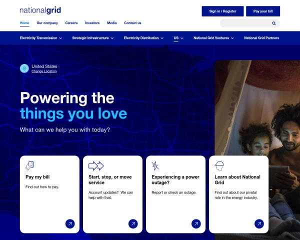Click the Pay your bill button
300x240 pixels.
tap(263, 11)
